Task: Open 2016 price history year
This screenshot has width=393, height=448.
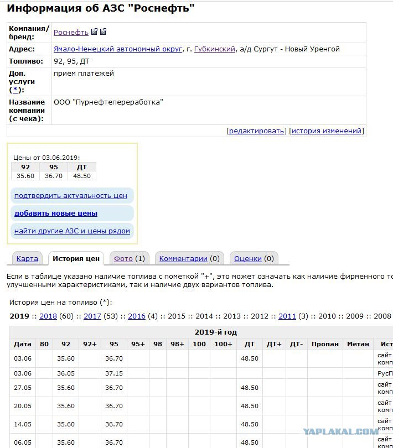Action: pyautogui.click(x=137, y=316)
